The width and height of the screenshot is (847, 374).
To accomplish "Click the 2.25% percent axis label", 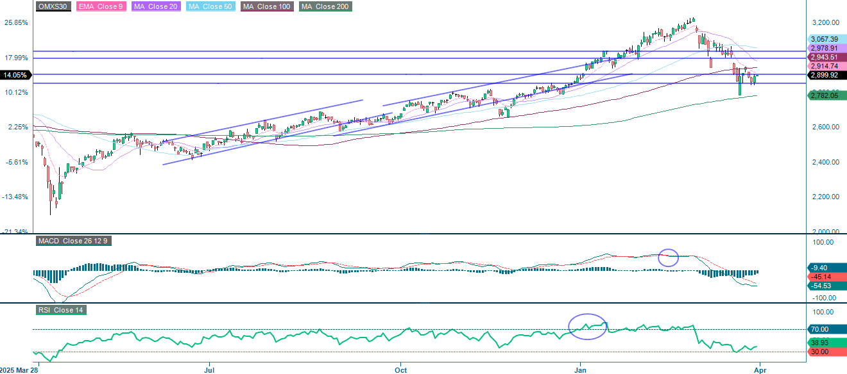I will [x=18, y=127].
